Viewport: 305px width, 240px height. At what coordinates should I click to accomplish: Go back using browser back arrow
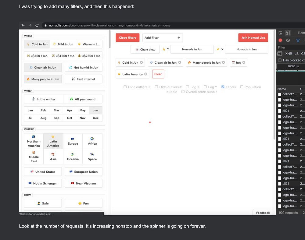tap(23, 25)
